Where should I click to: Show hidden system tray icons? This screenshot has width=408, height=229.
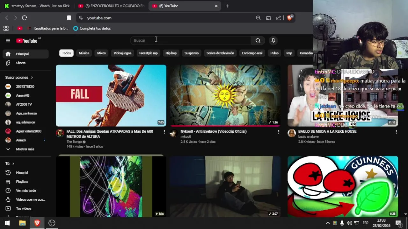click(x=327, y=223)
